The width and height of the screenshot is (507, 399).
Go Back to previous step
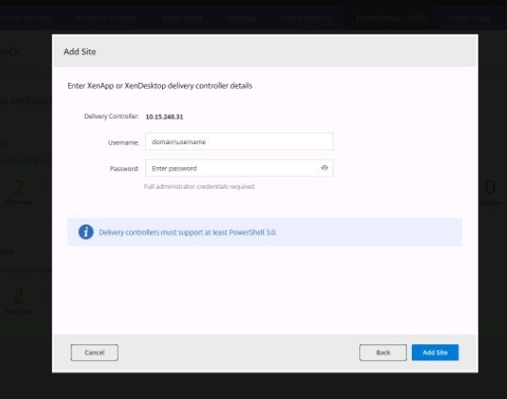[x=383, y=353]
